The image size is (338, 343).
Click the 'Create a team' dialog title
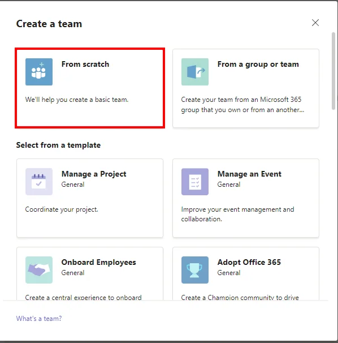49,24
